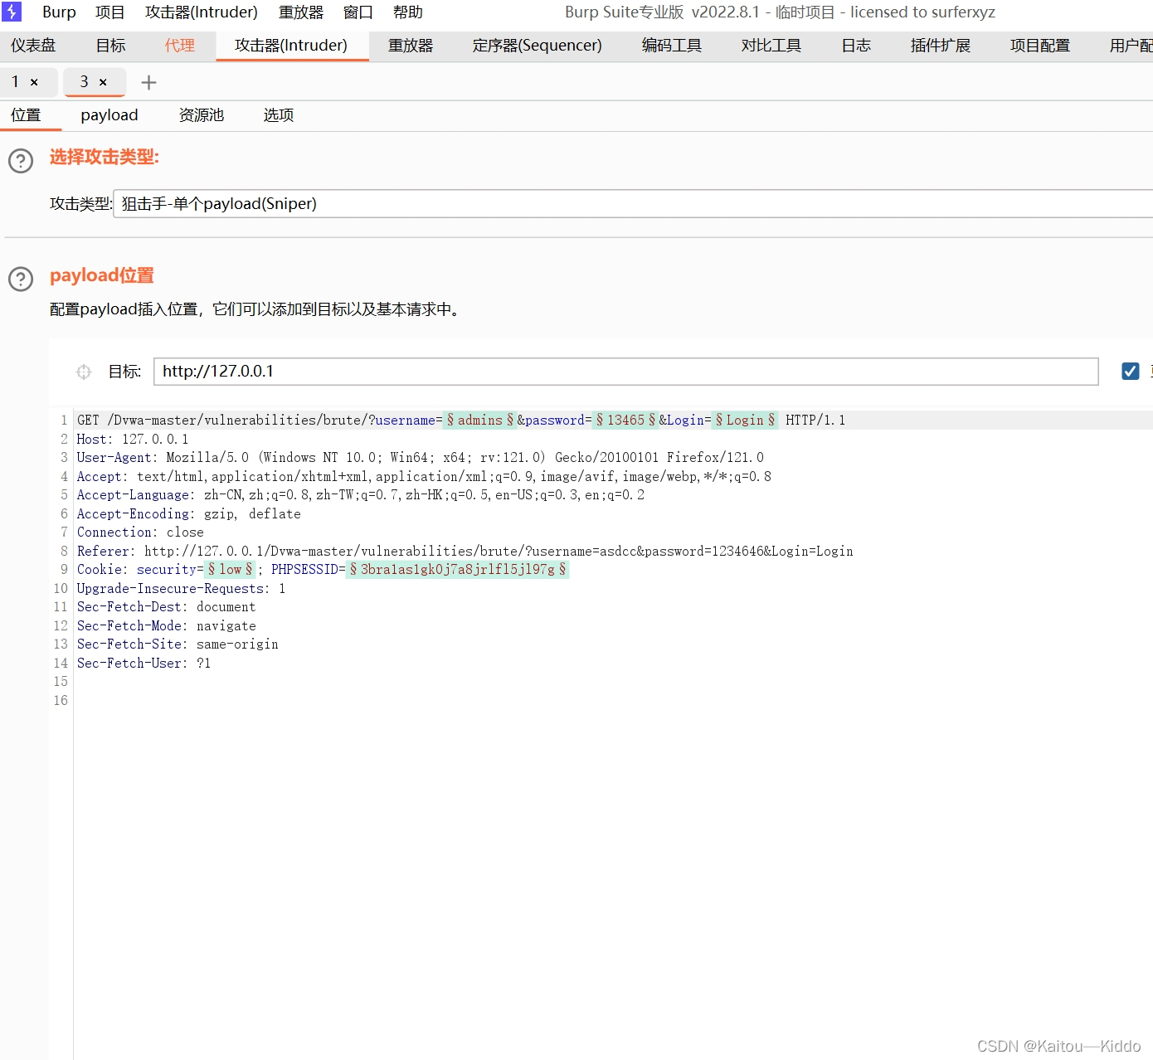Screen dimensions: 1153x1060
Task: Click the Accept-Language header line
Action: pos(361,495)
